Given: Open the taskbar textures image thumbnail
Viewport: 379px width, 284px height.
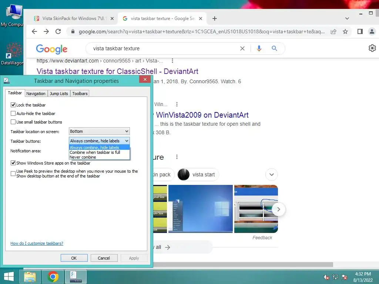Looking at the screenshot, I should [x=256, y=209].
